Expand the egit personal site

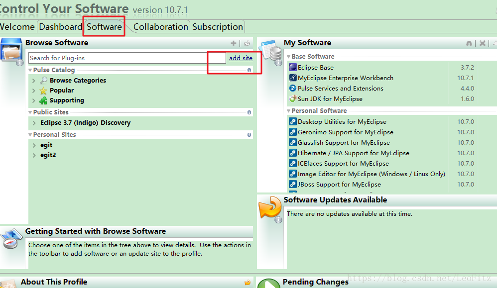34,145
